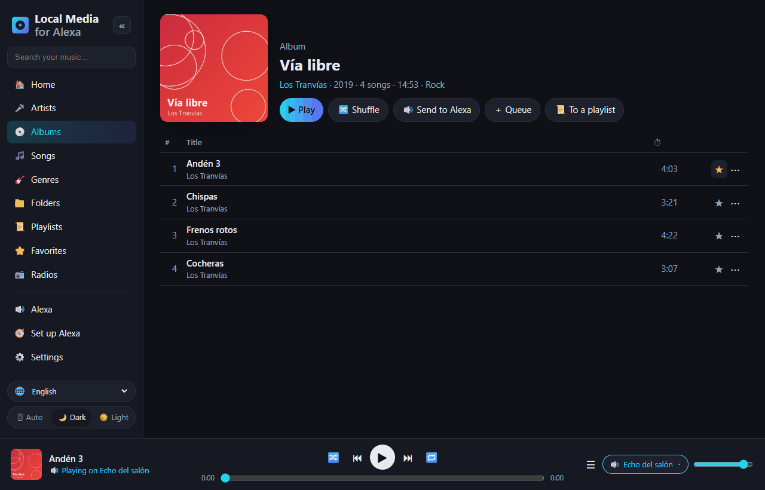
Task: Favorite the song Frenos rotos with its star
Action: (719, 236)
